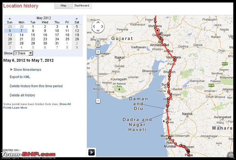236x160 pixels.
Task: Choose May 1 on the calendar
Action: (x=33, y=27)
